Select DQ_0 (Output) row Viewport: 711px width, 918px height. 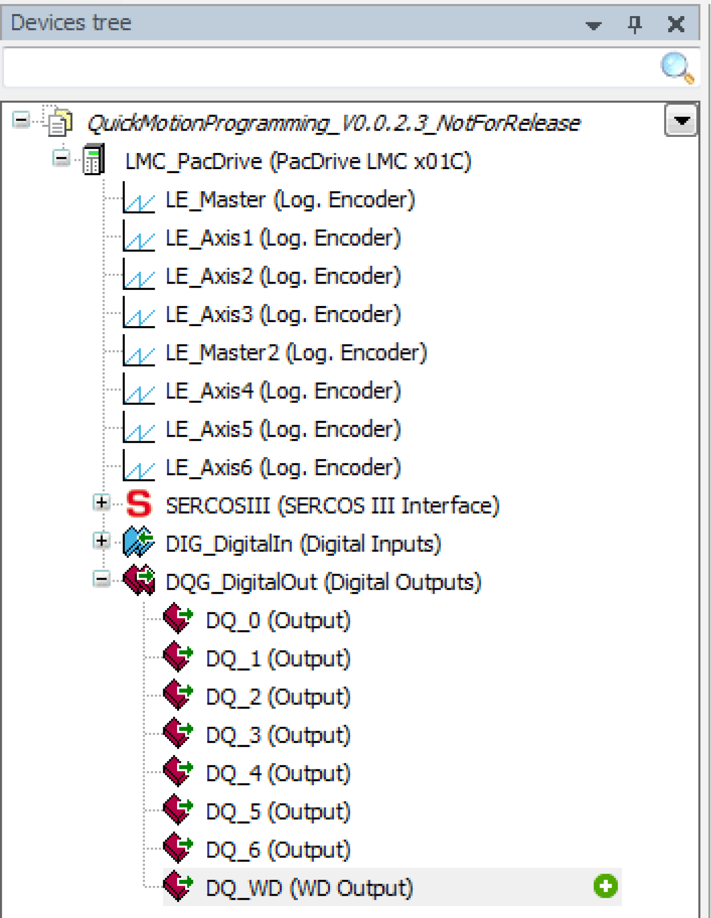(278, 620)
